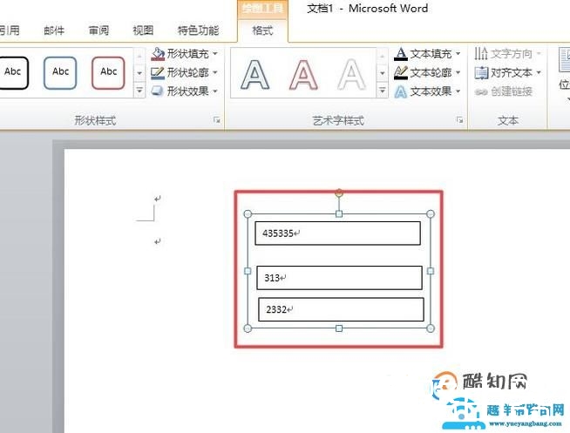Click inside the text box containing 435335
570x433 pixels.
(337, 233)
